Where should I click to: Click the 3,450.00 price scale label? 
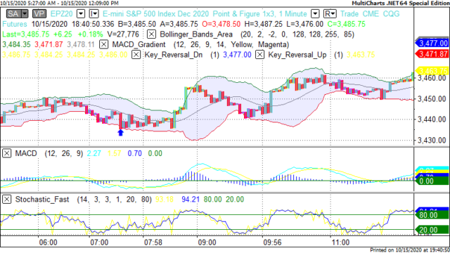click(x=432, y=99)
